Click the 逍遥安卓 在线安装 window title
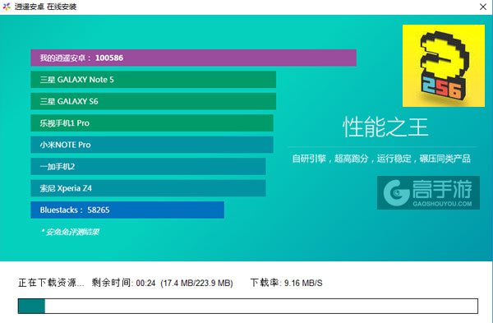This screenshot has width=493, height=323. point(45,7)
